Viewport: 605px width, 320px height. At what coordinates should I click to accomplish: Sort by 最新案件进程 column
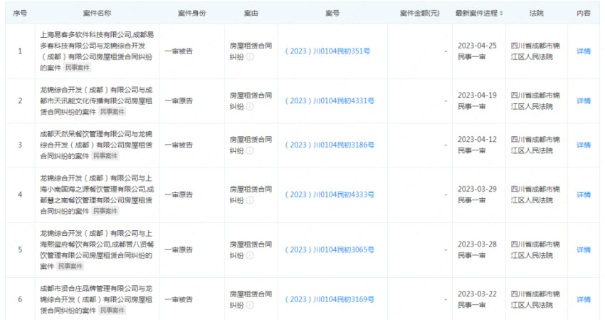(x=501, y=14)
